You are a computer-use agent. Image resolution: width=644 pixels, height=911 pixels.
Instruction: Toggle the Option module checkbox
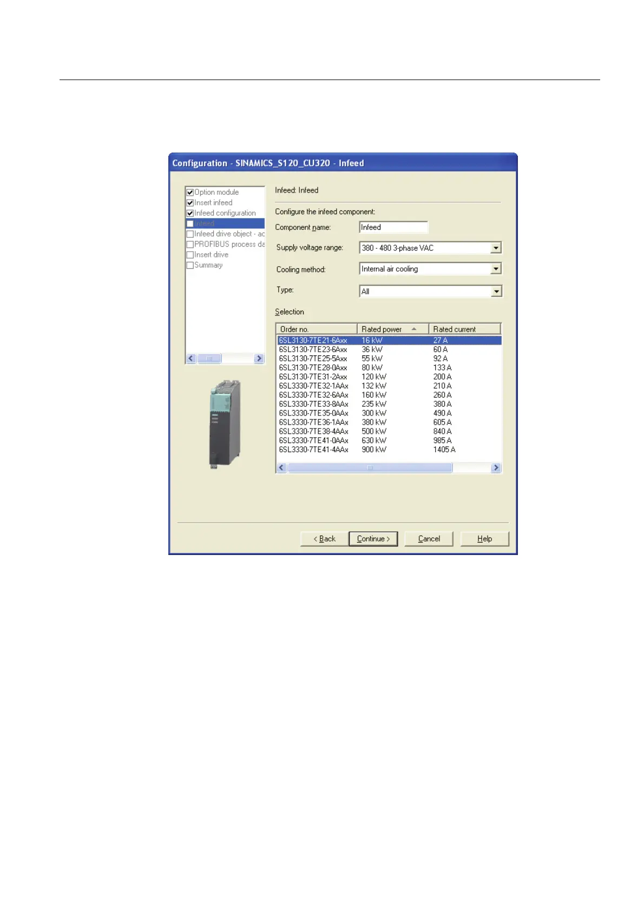click(x=190, y=192)
